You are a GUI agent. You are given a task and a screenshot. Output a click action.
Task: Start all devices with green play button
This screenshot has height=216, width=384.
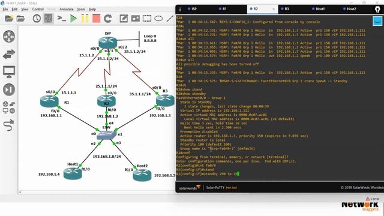pyautogui.click(x=73, y=19)
